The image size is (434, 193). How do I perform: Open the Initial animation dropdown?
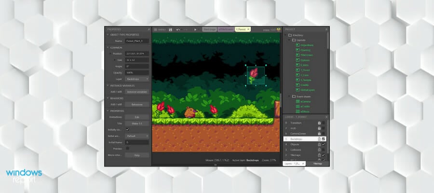(x=137, y=136)
